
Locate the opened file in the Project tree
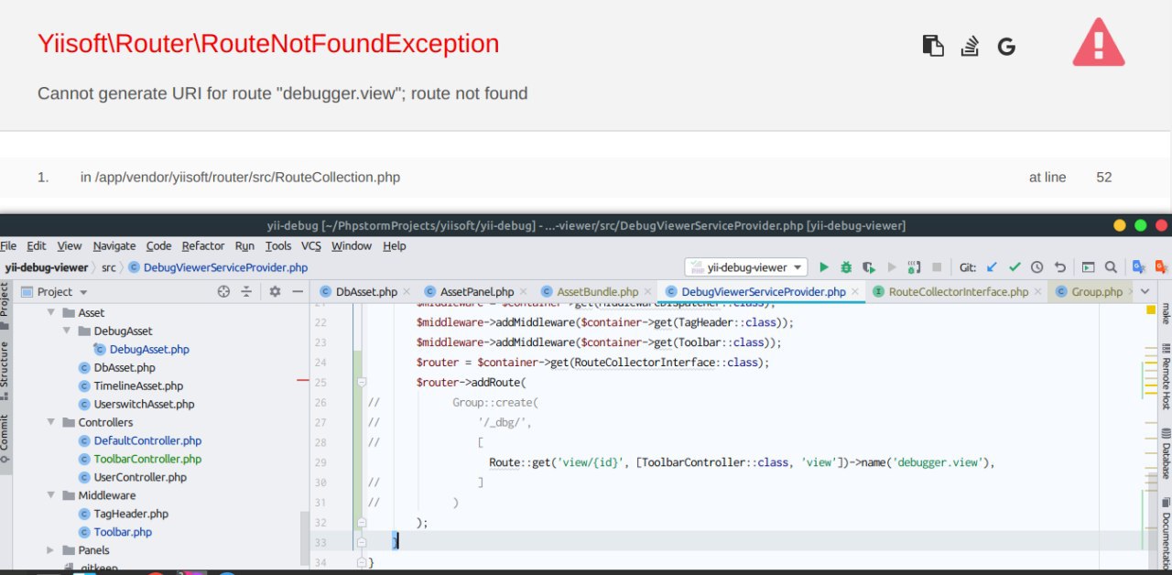(x=223, y=291)
